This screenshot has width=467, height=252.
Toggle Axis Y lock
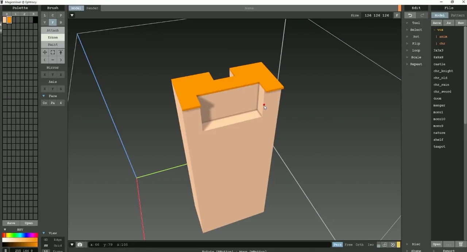(53, 89)
